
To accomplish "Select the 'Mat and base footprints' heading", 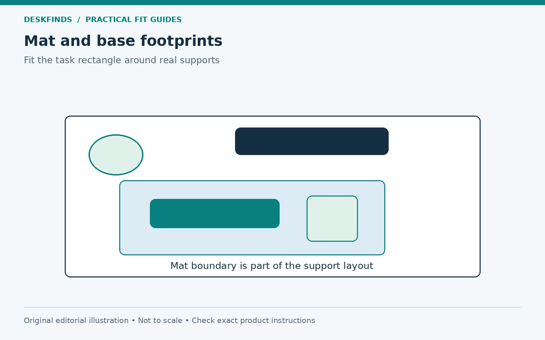I will click(x=123, y=41).
